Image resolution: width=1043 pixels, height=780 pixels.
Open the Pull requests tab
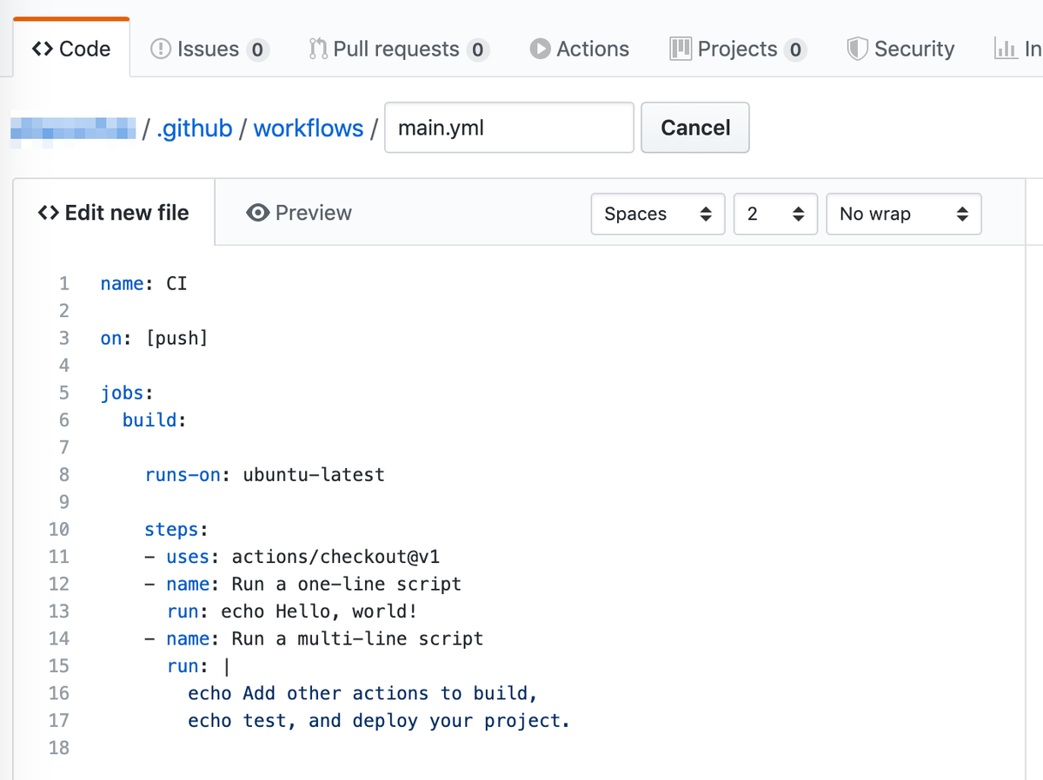click(x=398, y=49)
